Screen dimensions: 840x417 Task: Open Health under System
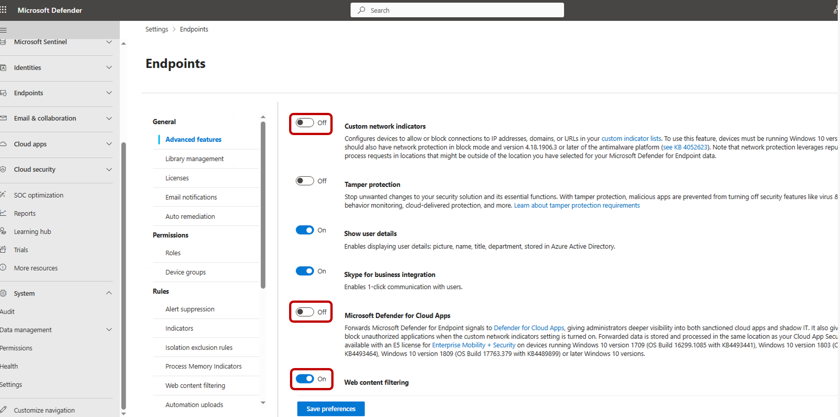tap(9, 366)
